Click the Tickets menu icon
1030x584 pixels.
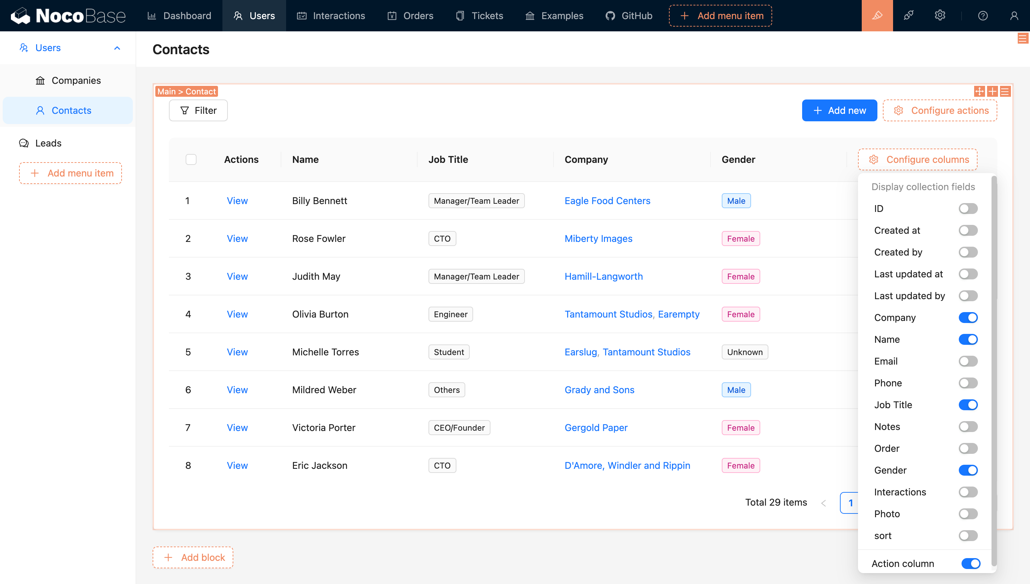460,16
